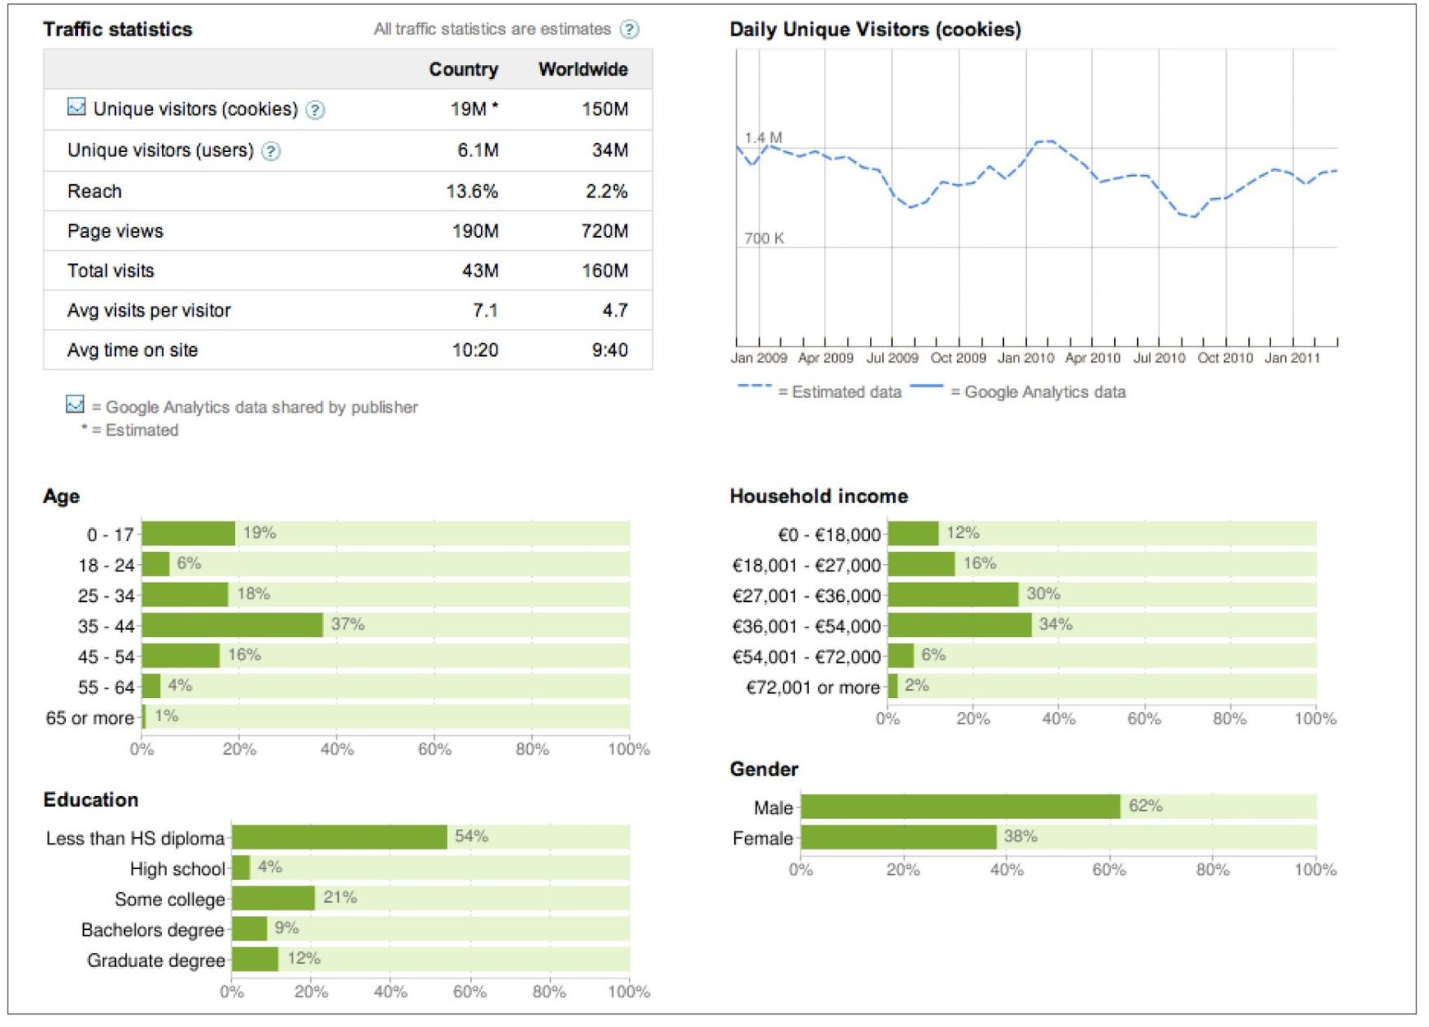The height and width of the screenshot is (1027, 1429).
Task: Click the 10:20 country avg time value
Action: coord(475,350)
